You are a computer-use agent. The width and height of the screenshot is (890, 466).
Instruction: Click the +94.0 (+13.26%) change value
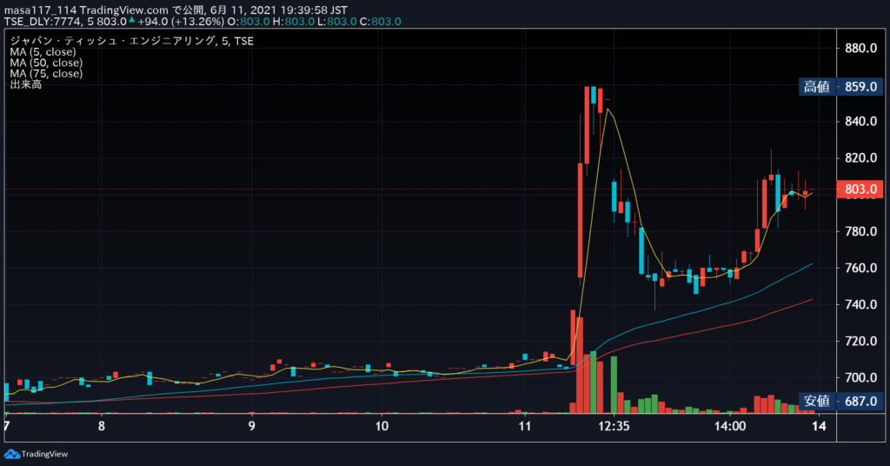(x=181, y=22)
